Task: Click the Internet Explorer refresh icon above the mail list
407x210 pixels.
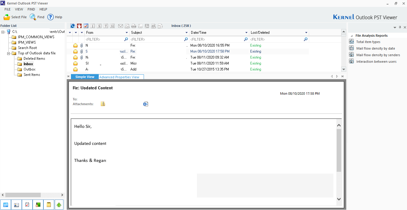Action: point(73,26)
